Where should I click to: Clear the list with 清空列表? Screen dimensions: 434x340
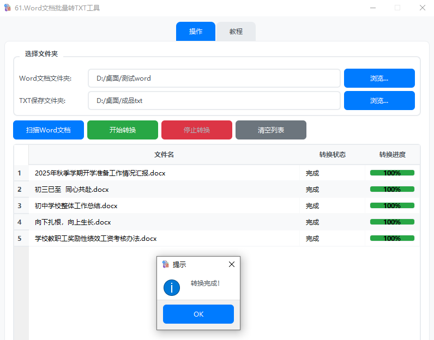271,130
